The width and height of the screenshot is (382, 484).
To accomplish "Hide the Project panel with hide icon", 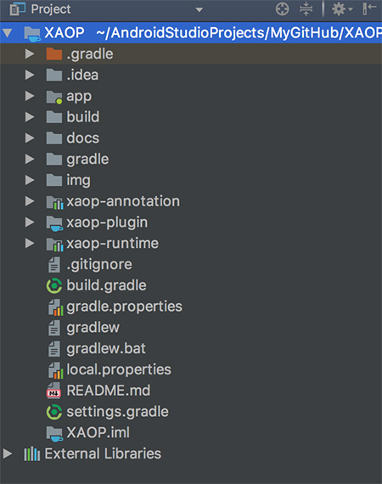I will click(369, 8).
